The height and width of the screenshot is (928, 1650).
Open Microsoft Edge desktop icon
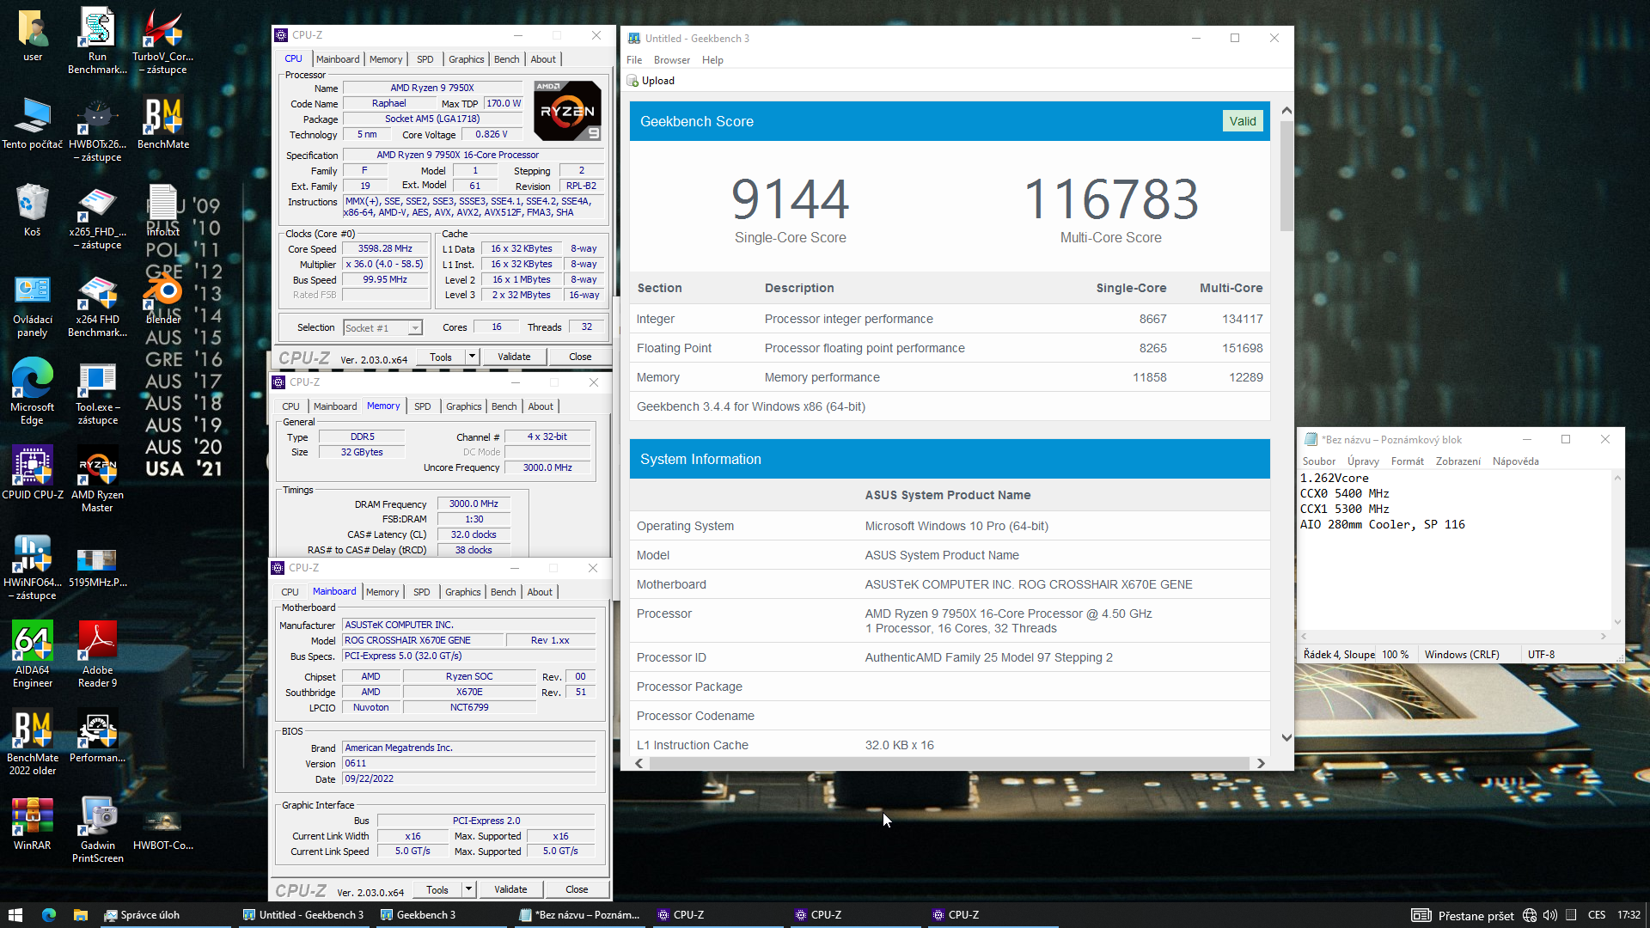[33, 392]
